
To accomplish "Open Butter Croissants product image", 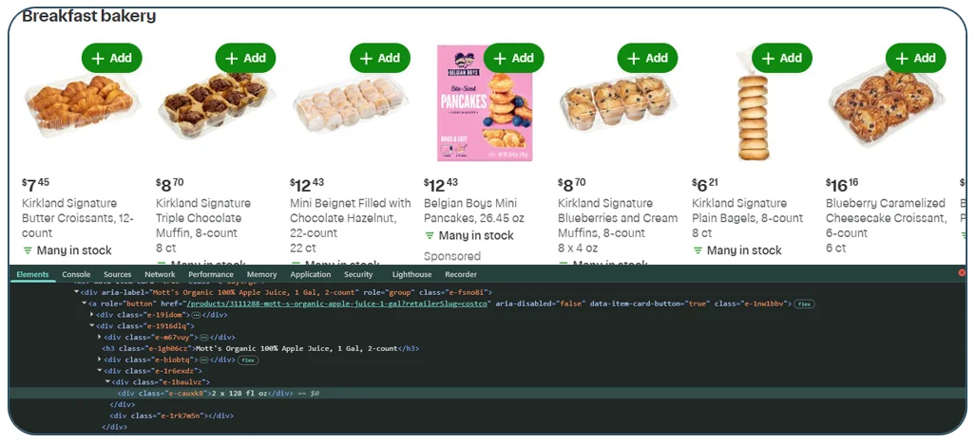I will pos(81,103).
